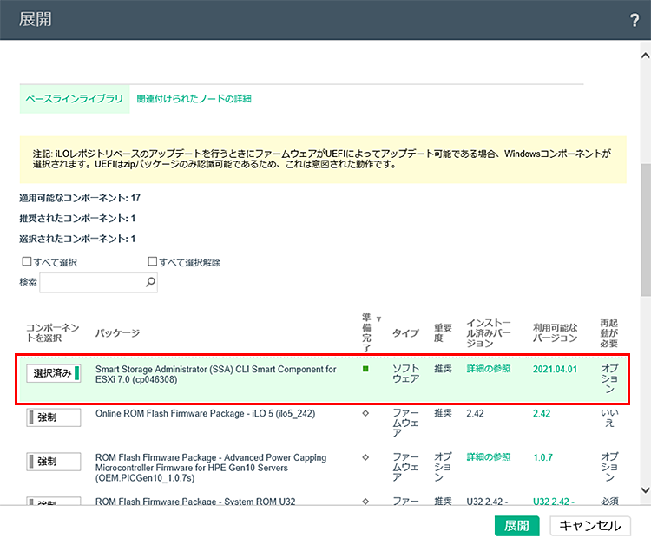Toggle the 強制 button for iLO 5 package

(54, 417)
